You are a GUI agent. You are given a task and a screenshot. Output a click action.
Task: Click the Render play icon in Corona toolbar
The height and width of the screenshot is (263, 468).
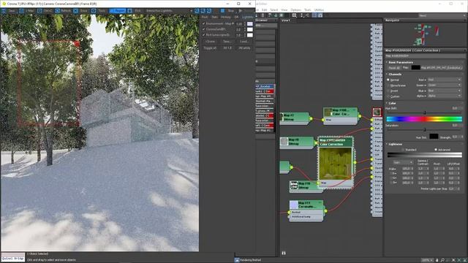[x=241, y=11]
